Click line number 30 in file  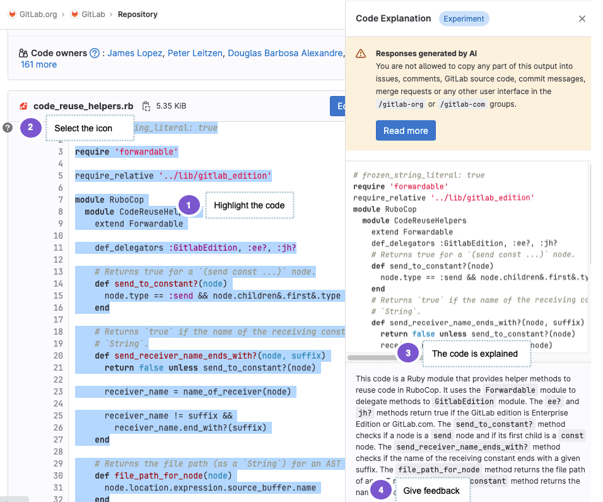coord(58,476)
